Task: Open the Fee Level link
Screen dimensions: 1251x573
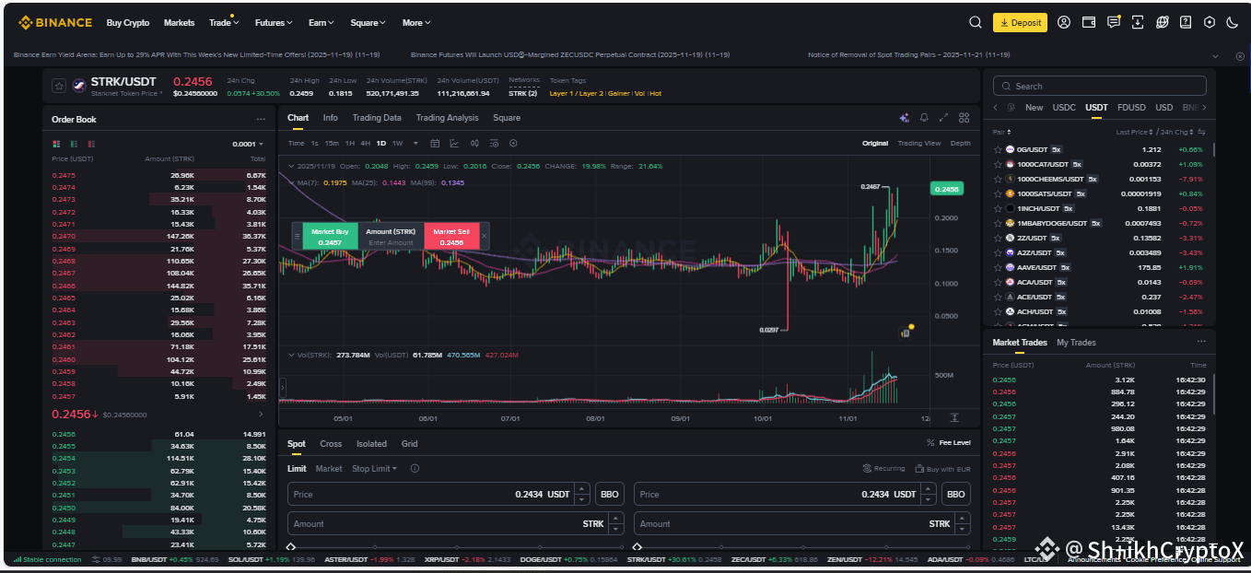Action: coord(948,443)
